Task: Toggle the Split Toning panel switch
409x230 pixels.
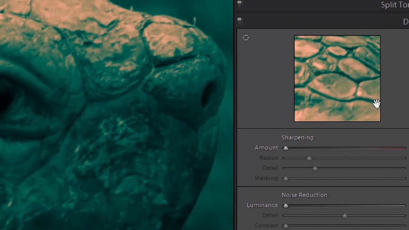Action: coord(239,4)
